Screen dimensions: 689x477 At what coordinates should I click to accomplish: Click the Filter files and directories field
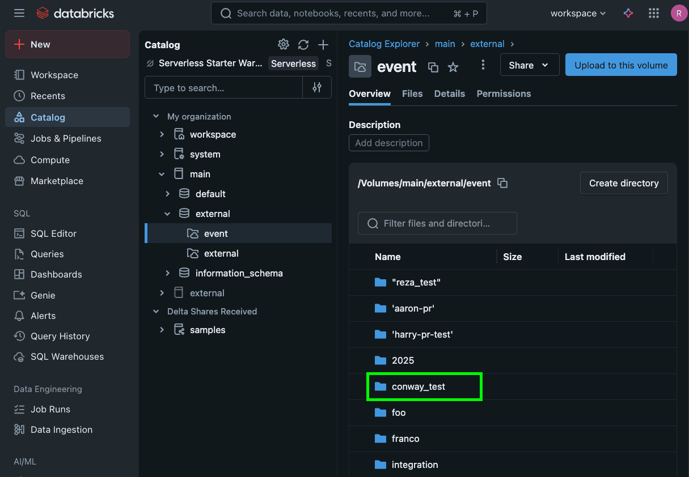[437, 223]
